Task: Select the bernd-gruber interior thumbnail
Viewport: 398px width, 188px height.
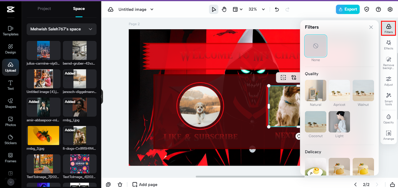Action: tap(80, 51)
